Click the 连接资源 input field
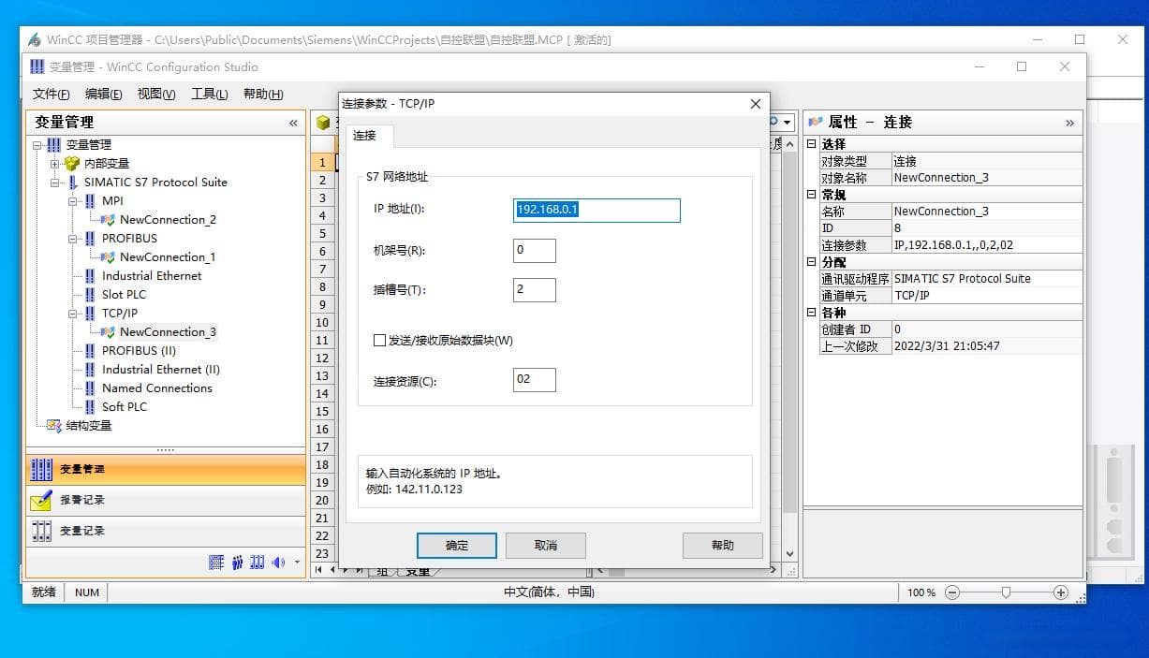 click(x=535, y=380)
